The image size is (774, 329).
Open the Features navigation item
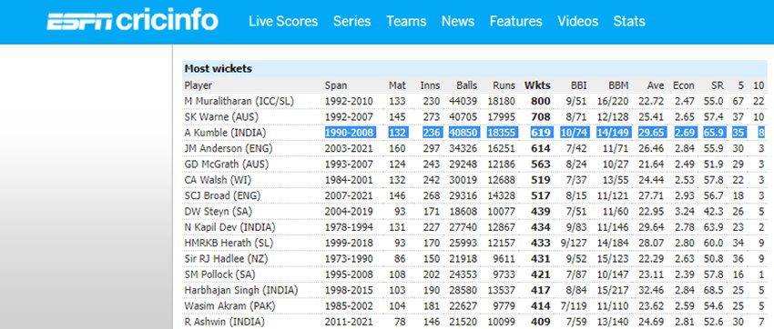click(x=515, y=21)
